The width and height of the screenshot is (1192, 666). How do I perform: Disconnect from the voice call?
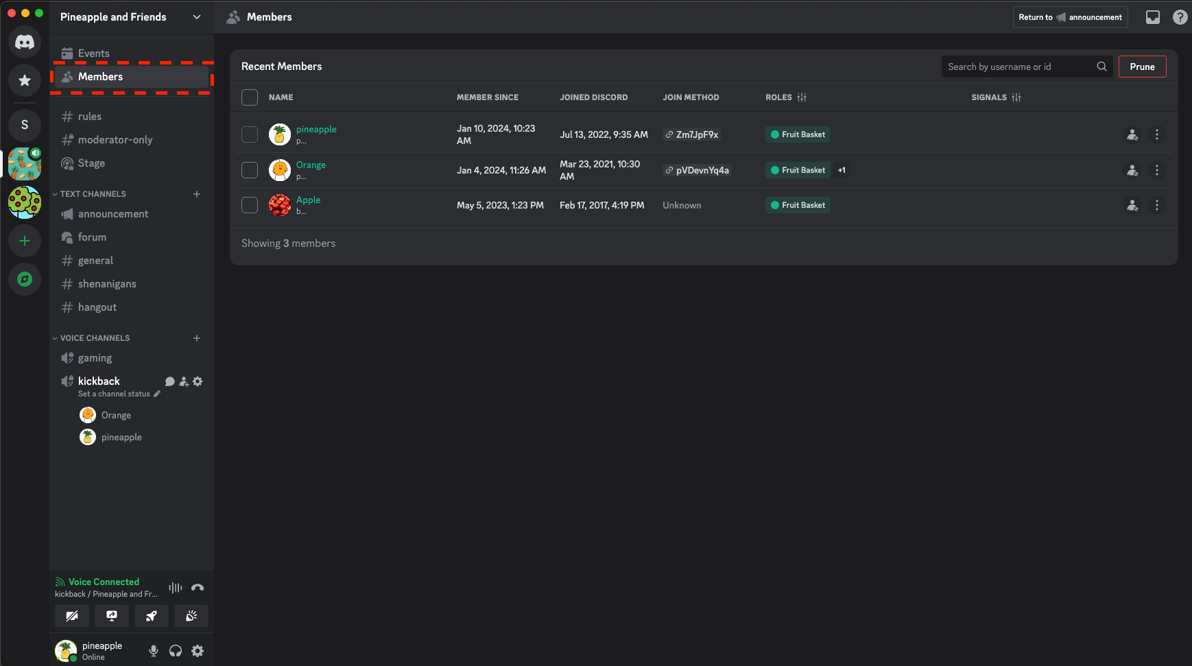(x=197, y=588)
